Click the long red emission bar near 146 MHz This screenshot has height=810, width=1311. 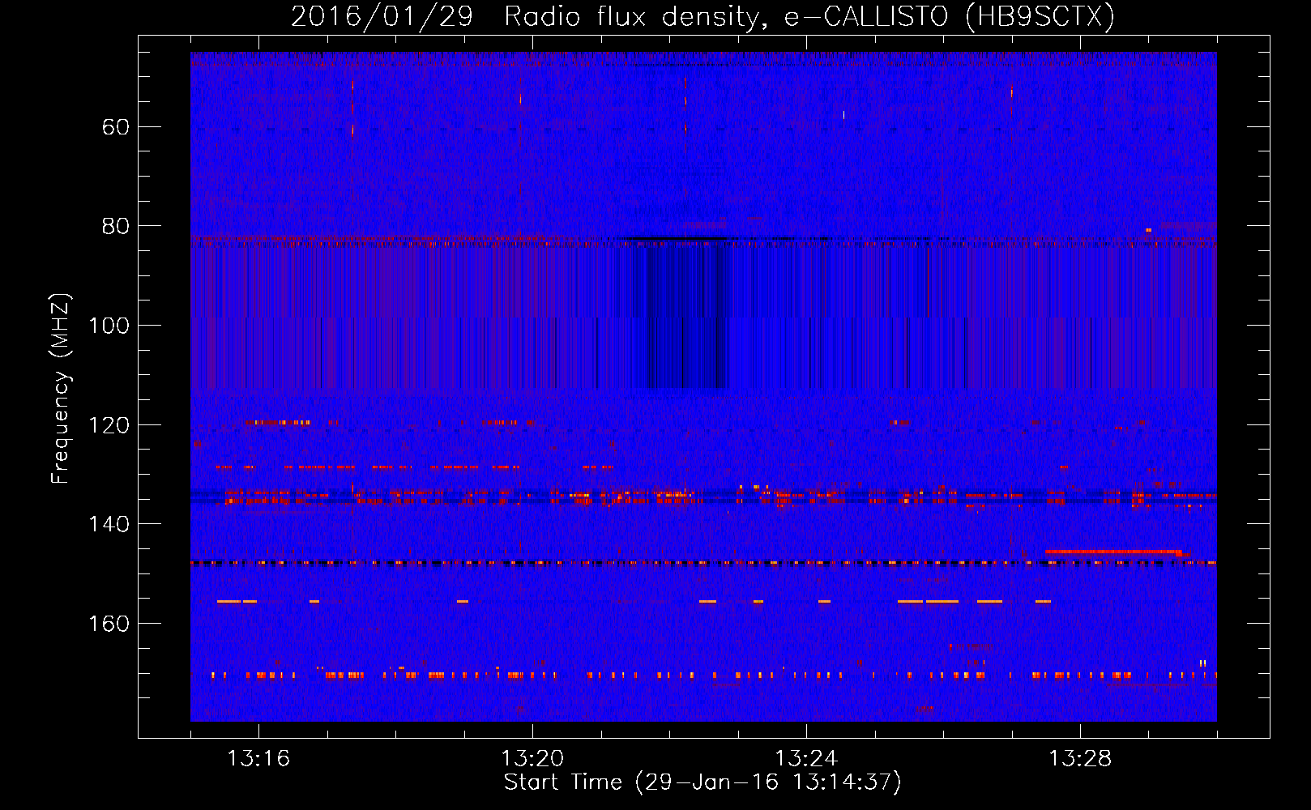(x=1114, y=552)
